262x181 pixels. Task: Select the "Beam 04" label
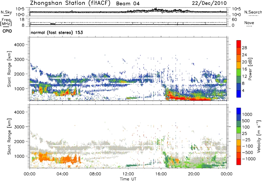128,4
